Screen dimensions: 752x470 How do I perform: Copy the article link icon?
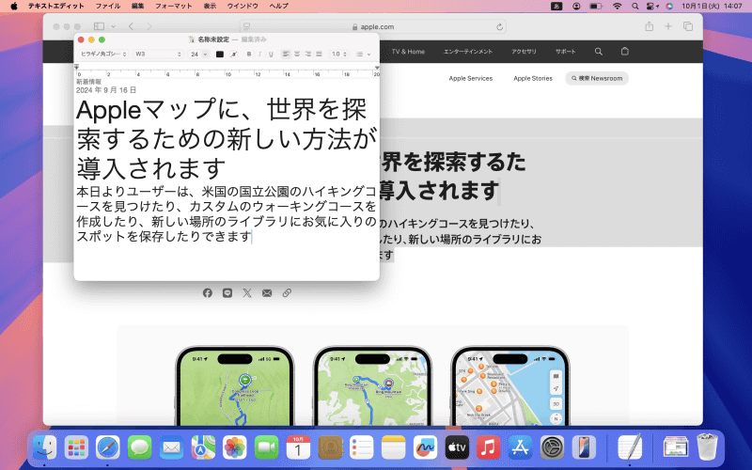tap(287, 293)
